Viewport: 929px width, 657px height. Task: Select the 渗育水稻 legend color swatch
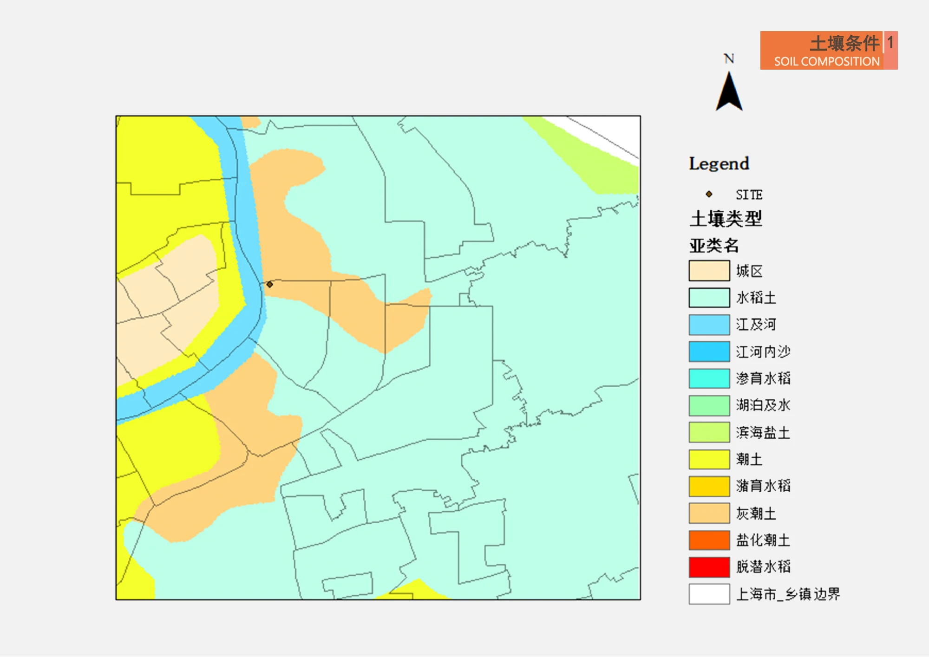pos(709,378)
